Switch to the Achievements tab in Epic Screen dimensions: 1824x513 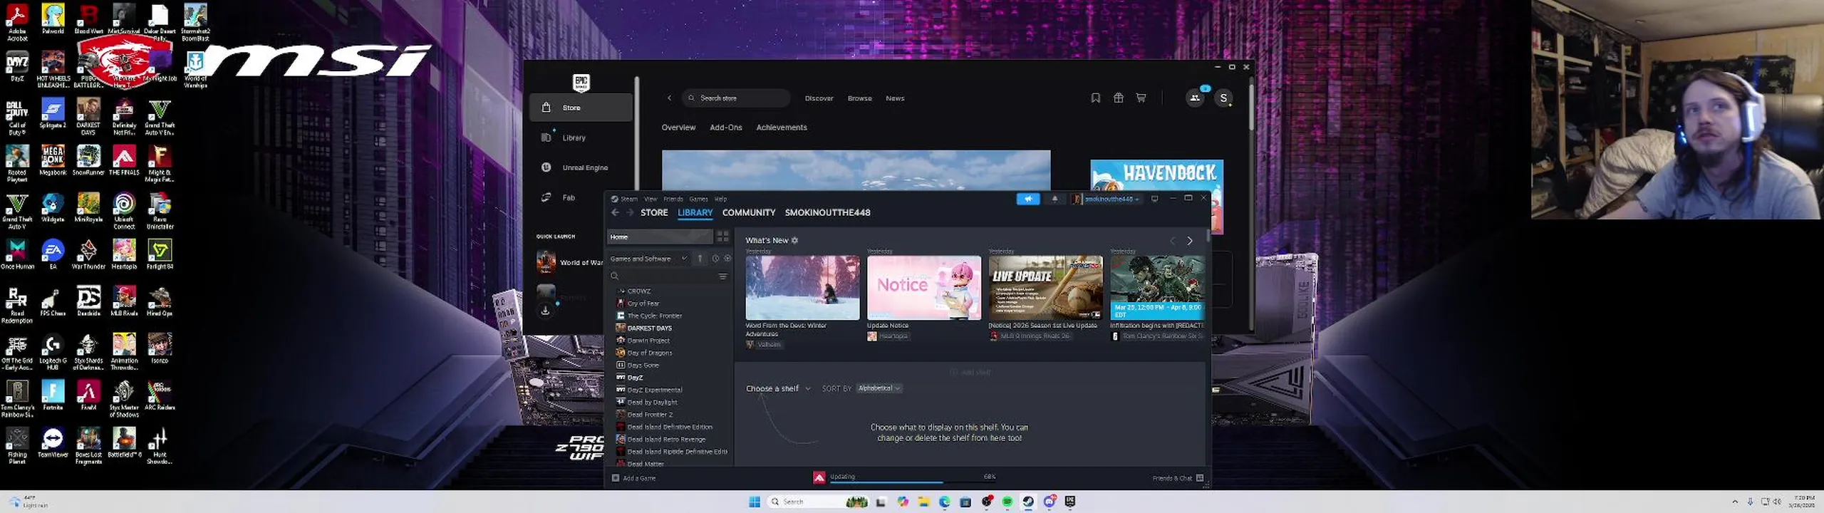point(781,128)
